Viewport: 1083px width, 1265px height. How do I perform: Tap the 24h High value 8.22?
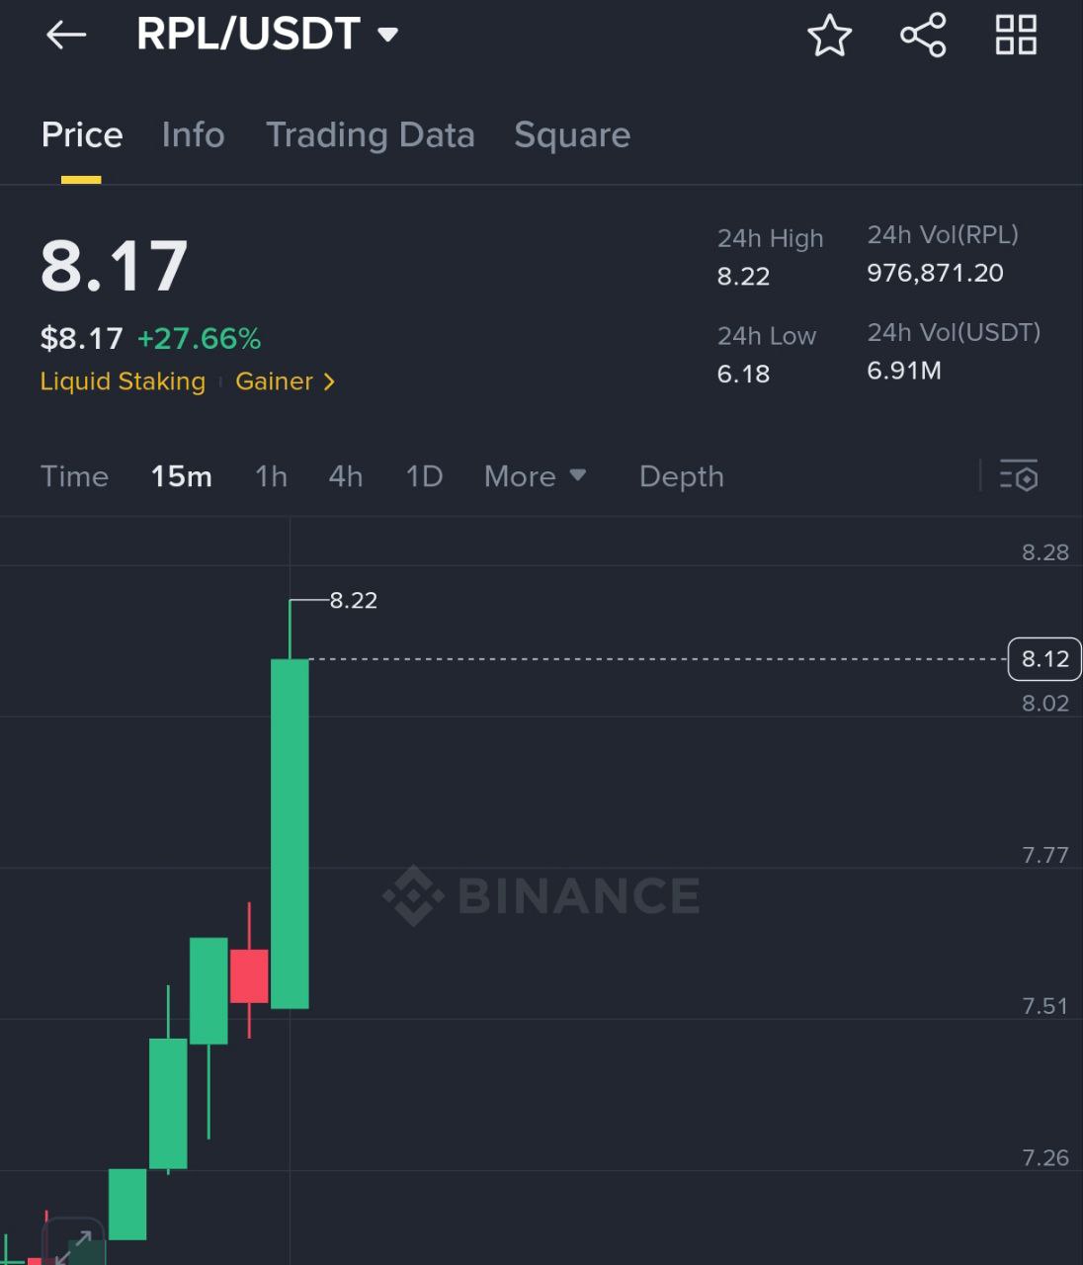coord(743,277)
